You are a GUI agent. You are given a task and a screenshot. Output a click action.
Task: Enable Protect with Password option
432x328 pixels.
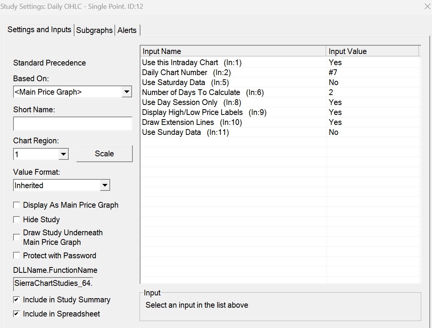[x=16, y=256]
